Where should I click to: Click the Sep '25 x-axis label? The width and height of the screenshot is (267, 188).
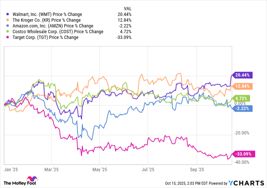[196, 169]
